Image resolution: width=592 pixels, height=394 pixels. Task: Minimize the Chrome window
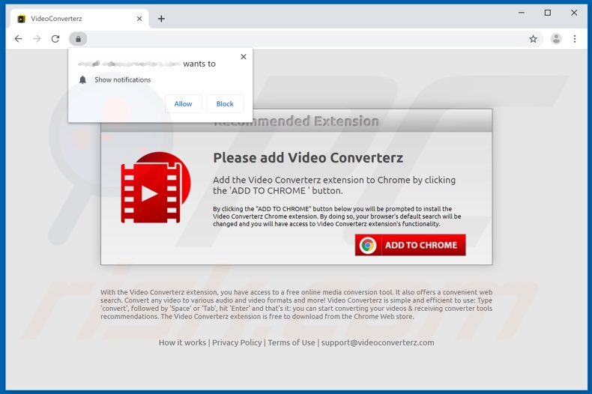pyautogui.click(x=522, y=13)
